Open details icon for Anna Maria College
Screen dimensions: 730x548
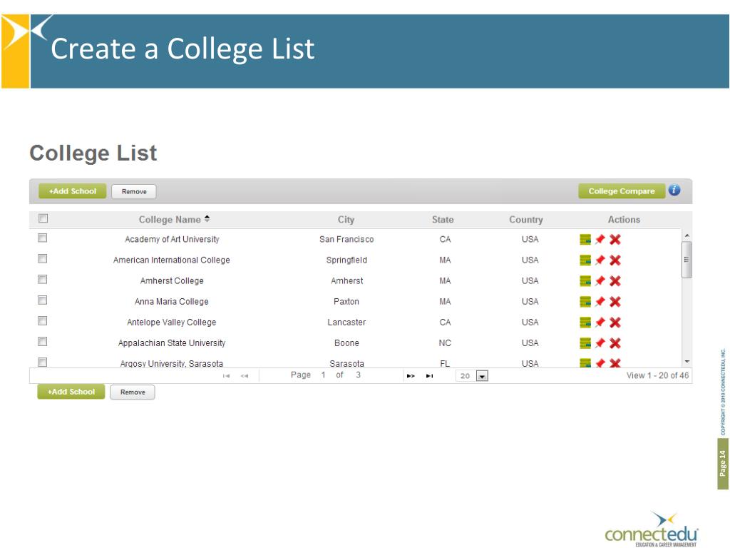click(585, 302)
